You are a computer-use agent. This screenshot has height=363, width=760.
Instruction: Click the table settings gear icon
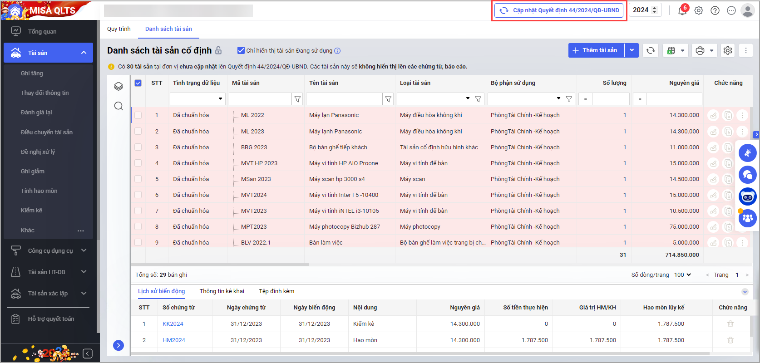(728, 50)
